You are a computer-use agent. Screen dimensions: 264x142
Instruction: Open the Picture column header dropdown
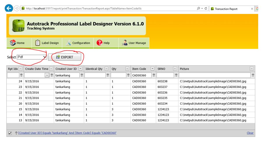click(x=251, y=69)
